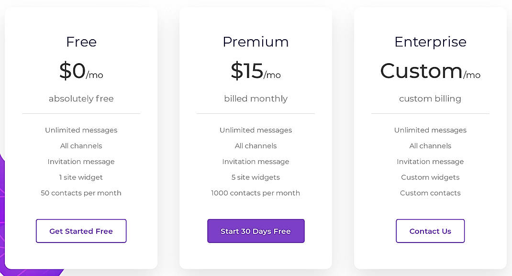Click 50 contacts per month feature
Image resolution: width=512 pixels, height=276 pixels.
[81, 193]
